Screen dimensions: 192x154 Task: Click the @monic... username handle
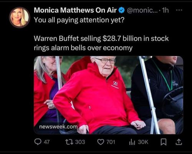[142, 10]
